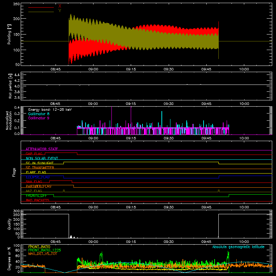The image size is (276, 276).
Task: Select the Y legend label
Action: (x=60, y=11)
